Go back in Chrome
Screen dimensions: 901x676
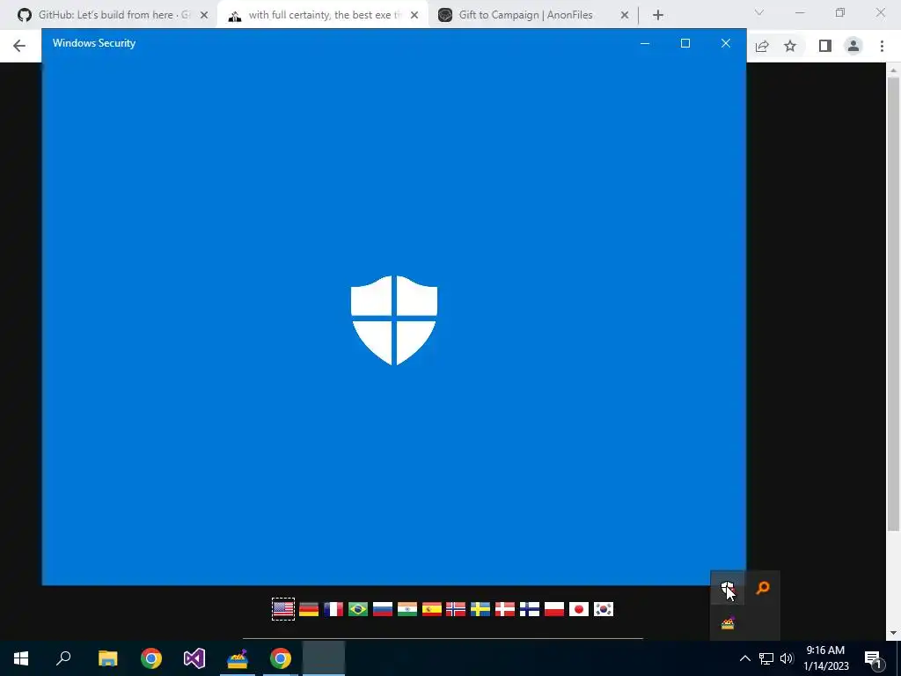pos(19,46)
